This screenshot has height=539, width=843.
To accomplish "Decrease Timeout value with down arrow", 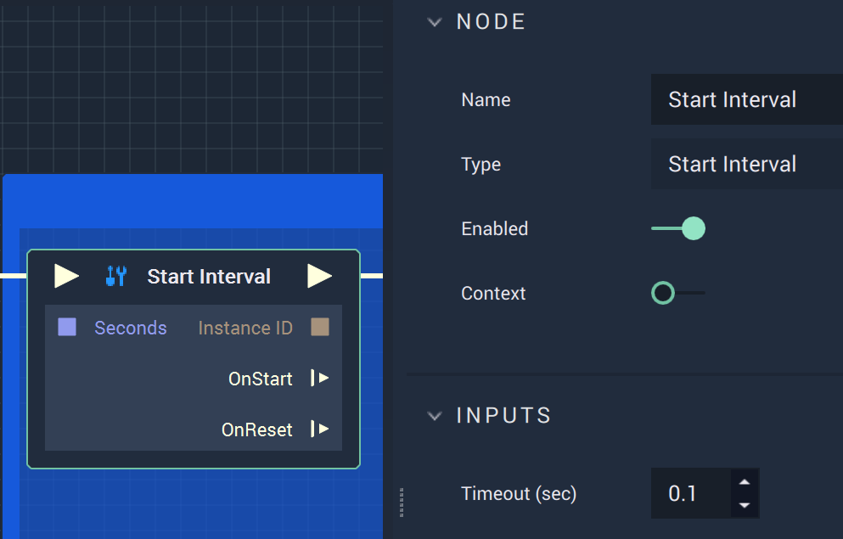I will click(x=745, y=505).
